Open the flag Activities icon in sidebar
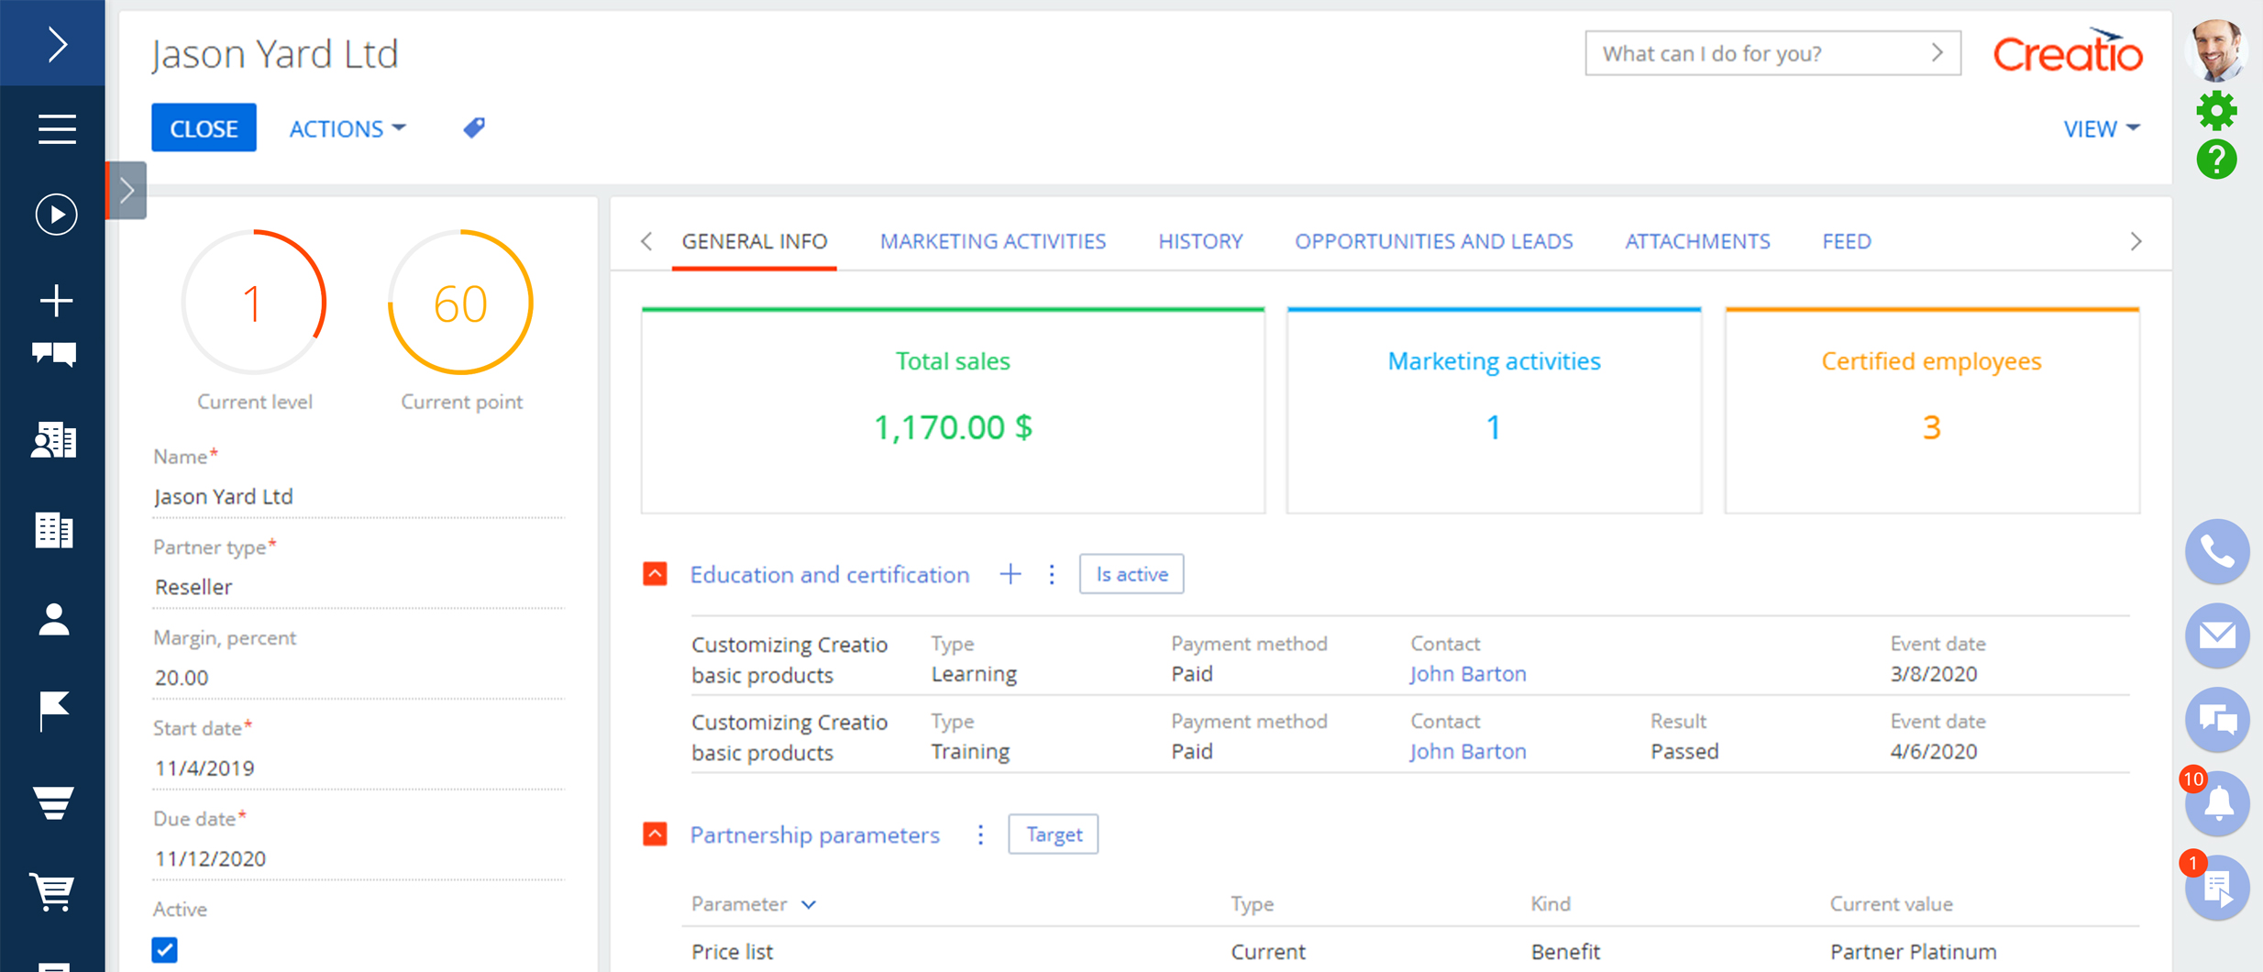Screen dimensions: 2263x972 pyautogui.click(x=54, y=711)
